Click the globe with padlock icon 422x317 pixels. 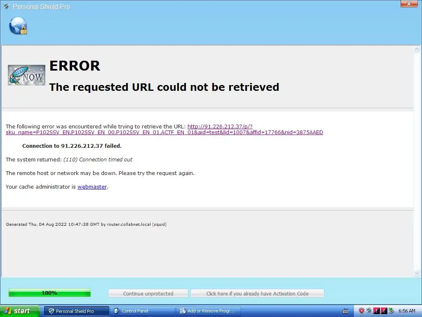click(18, 26)
